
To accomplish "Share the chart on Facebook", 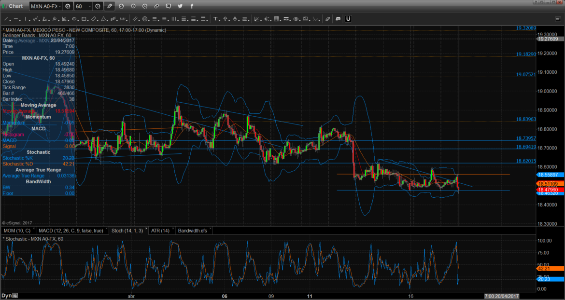I will pyautogui.click(x=192, y=6).
